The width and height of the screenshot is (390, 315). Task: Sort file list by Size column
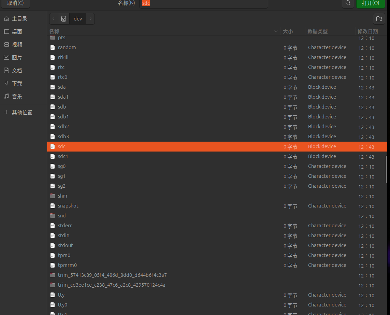[x=288, y=31]
